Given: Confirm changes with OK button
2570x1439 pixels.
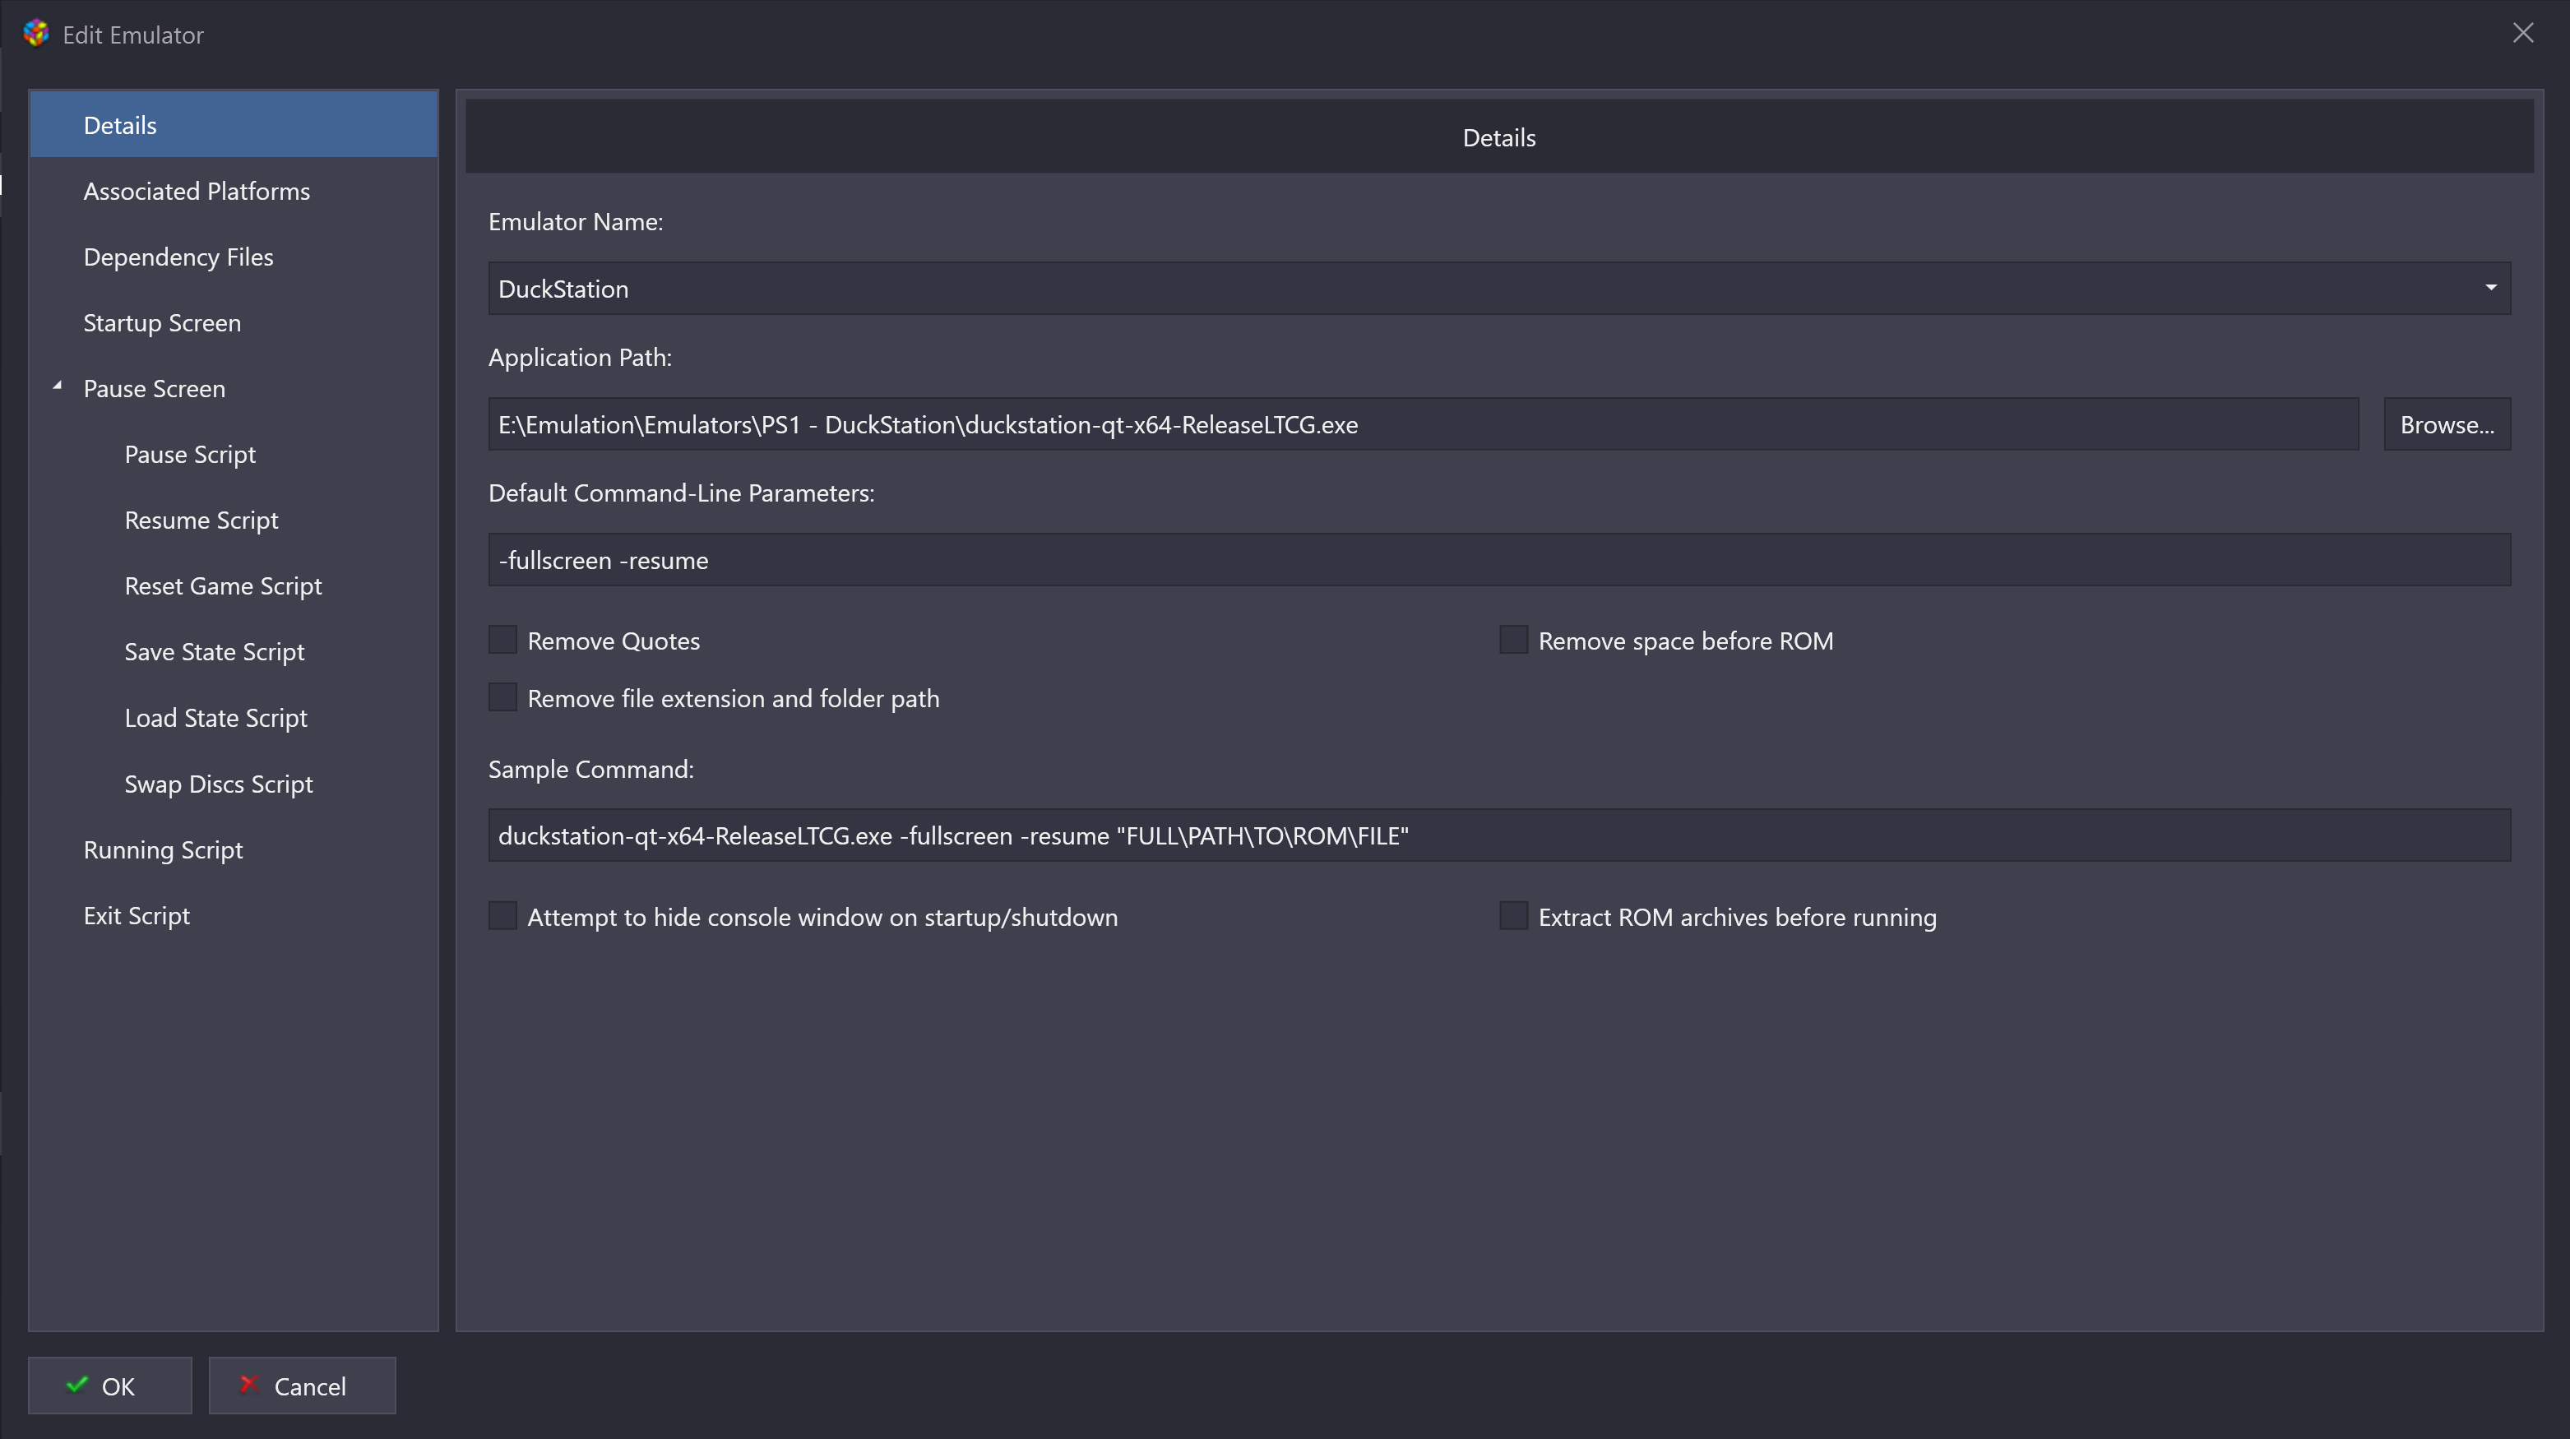Looking at the screenshot, I should 109,1386.
